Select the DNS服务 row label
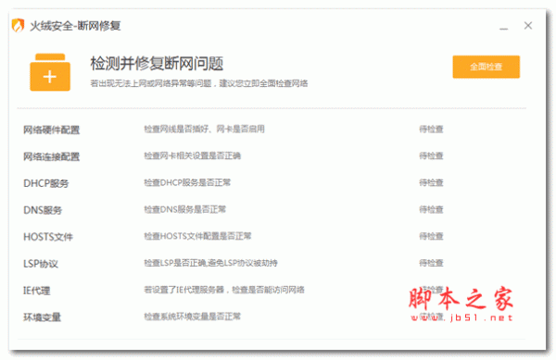Viewport: 556px width, 360px height. 43,210
